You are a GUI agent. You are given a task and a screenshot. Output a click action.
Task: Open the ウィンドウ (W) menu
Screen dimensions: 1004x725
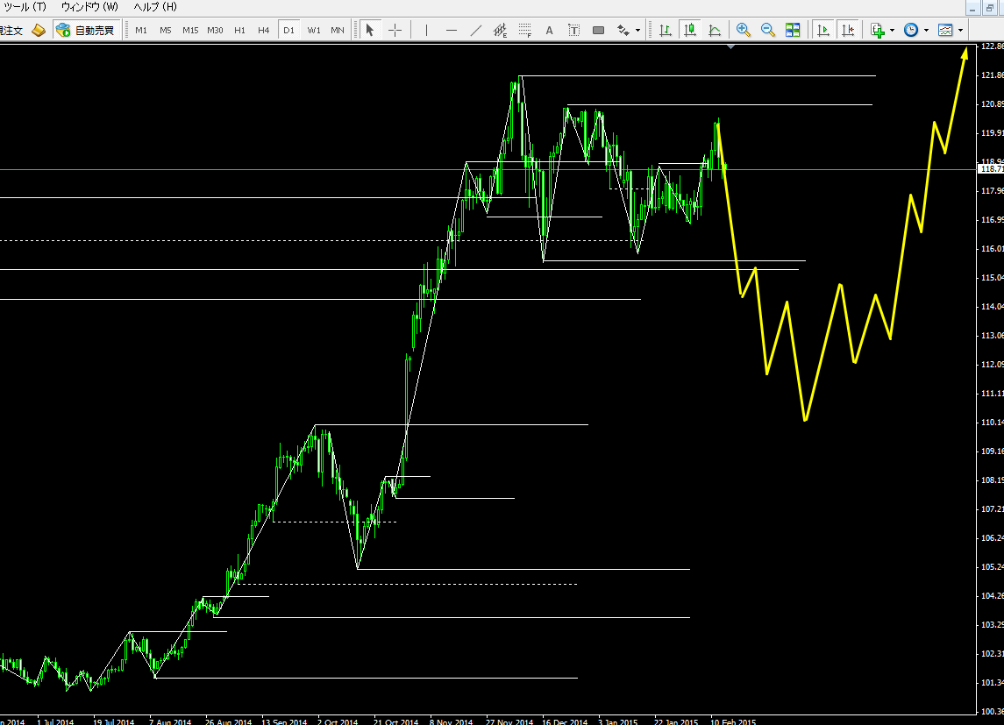click(x=89, y=7)
